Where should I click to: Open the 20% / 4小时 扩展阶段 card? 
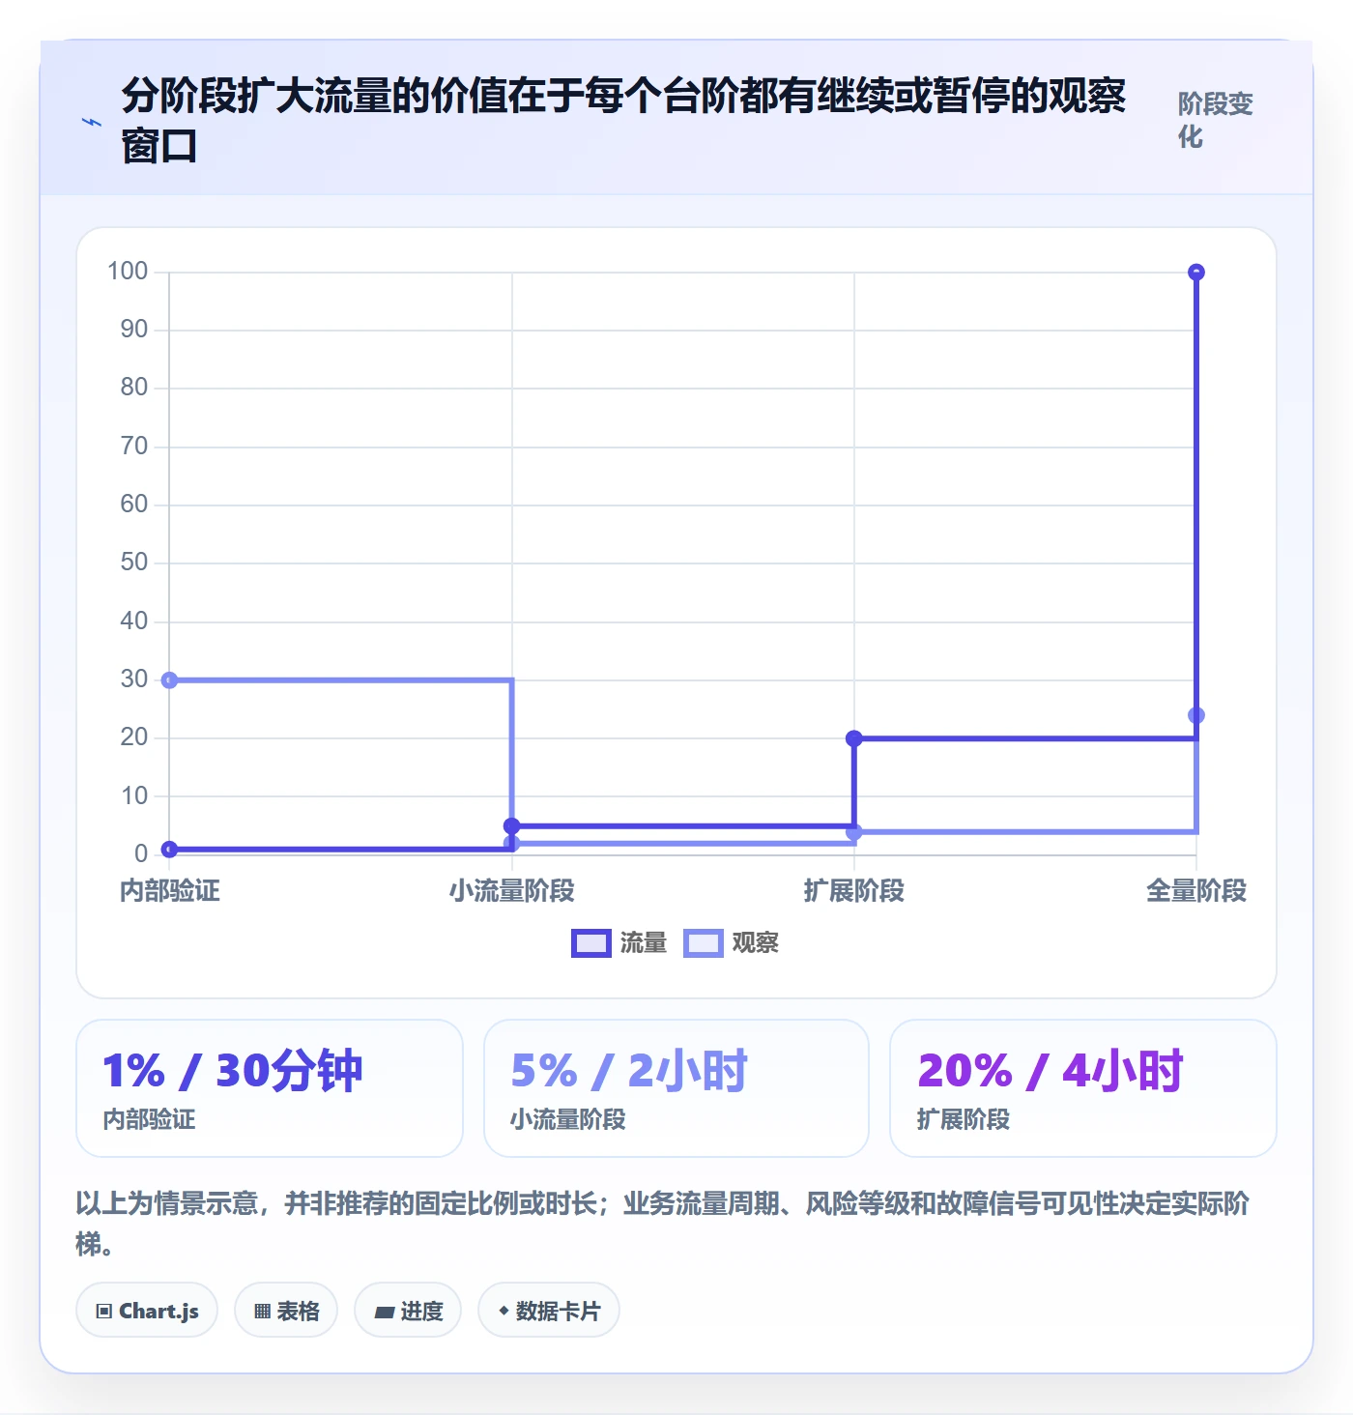(1083, 1088)
